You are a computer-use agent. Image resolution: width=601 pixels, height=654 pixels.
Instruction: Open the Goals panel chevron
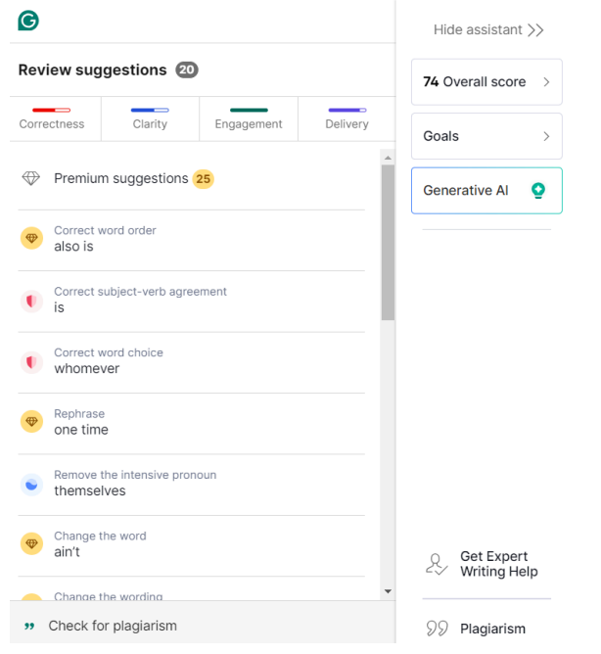tap(546, 136)
